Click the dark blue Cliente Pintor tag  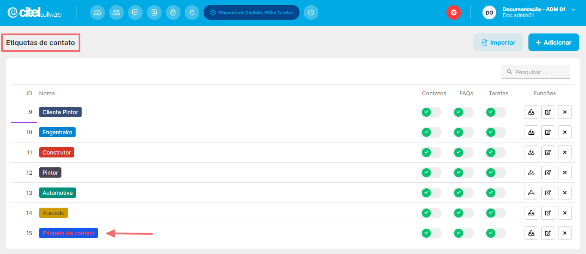point(60,112)
